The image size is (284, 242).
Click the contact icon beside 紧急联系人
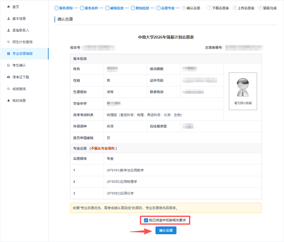point(8,30)
